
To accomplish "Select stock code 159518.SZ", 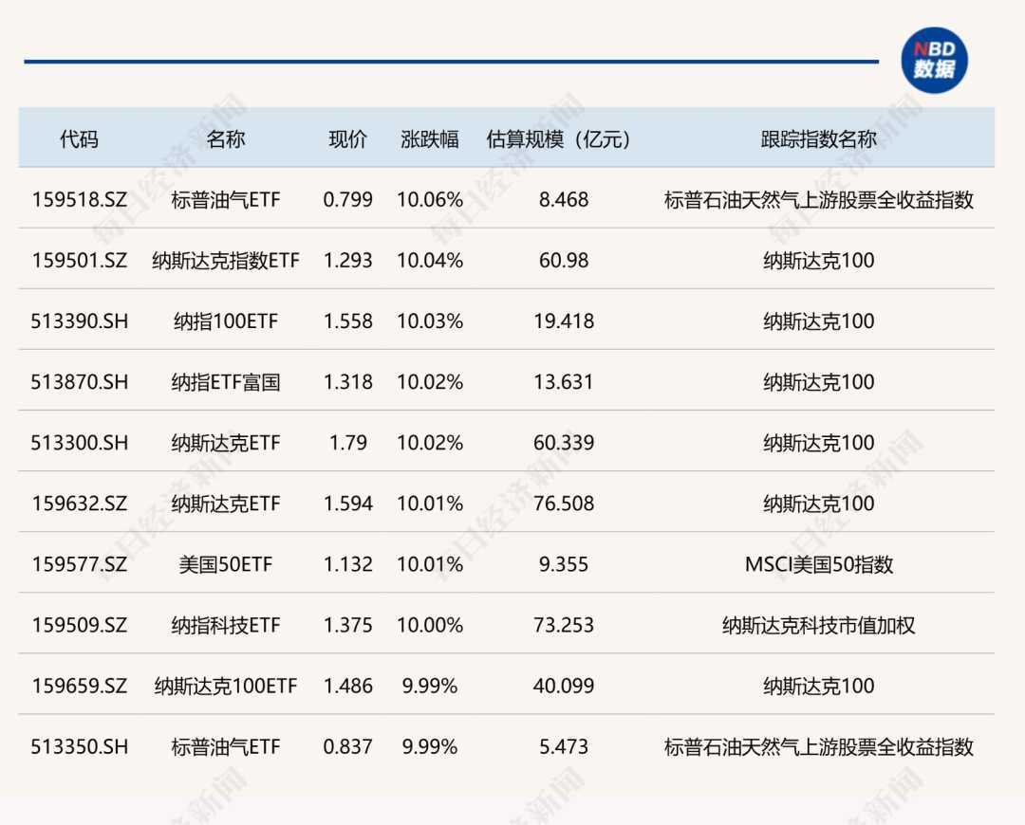I will [x=79, y=200].
